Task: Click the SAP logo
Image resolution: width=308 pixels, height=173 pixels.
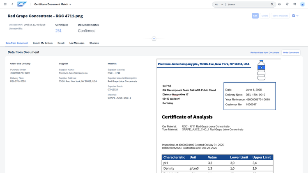Action: point(22,4)
